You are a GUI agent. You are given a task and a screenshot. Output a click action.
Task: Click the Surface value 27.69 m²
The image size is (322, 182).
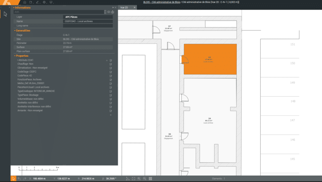click(x=67, y=47)
